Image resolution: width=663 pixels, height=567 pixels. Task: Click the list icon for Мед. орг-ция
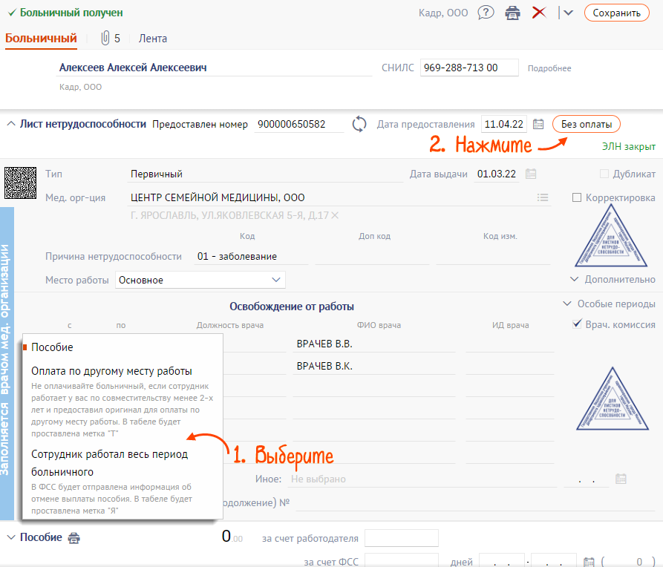tap(543, 197)
